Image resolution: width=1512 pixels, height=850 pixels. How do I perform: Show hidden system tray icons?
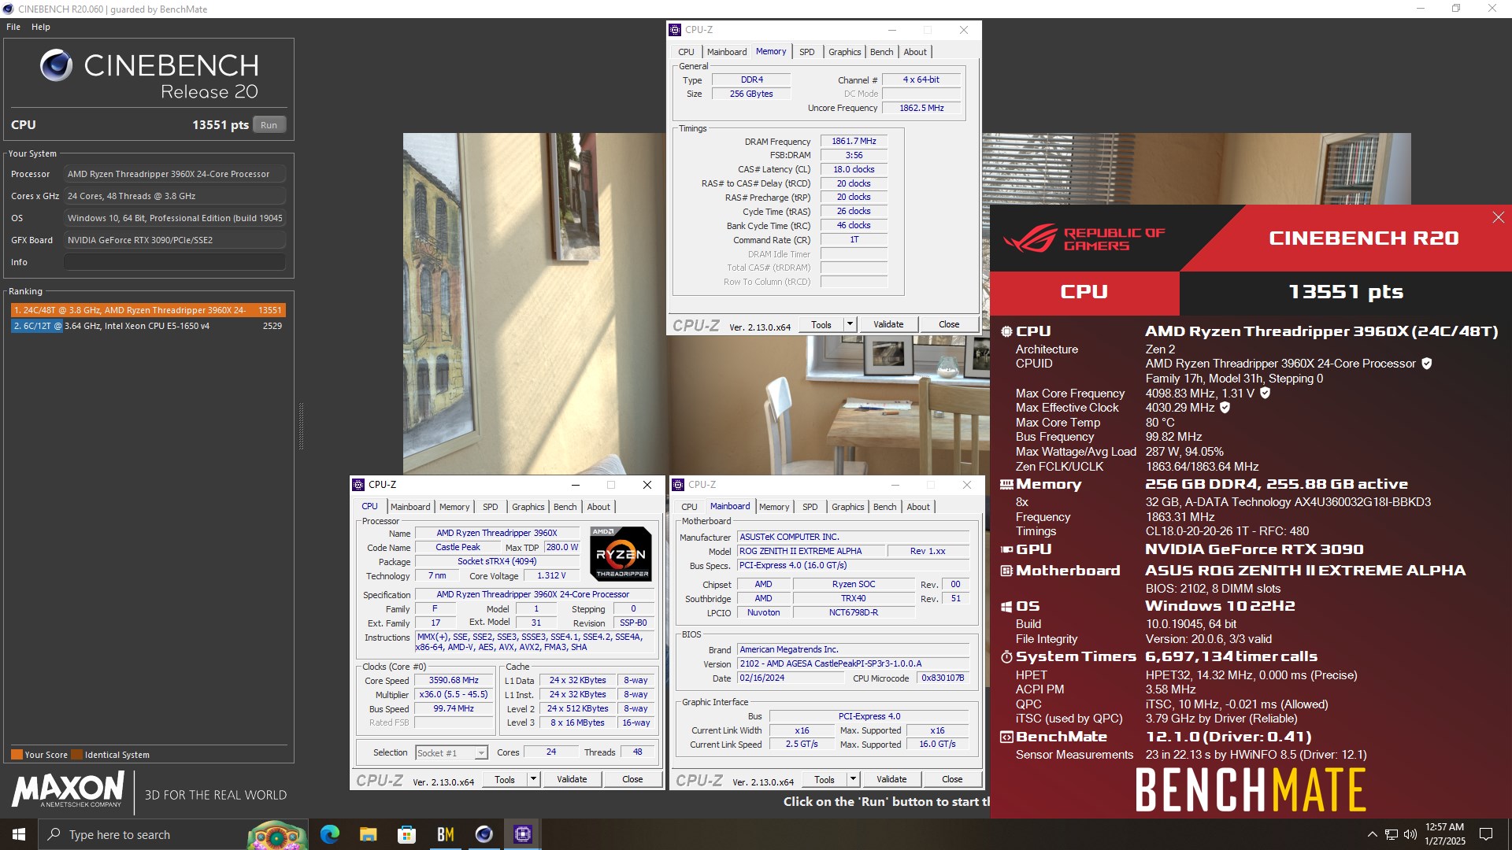click(x=1373, y=834)
